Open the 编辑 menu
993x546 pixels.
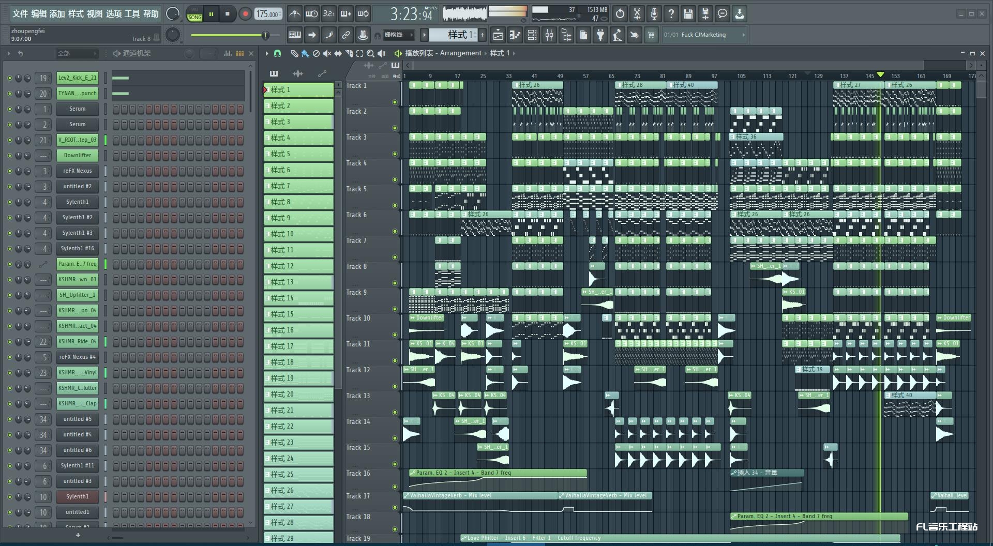39,14
